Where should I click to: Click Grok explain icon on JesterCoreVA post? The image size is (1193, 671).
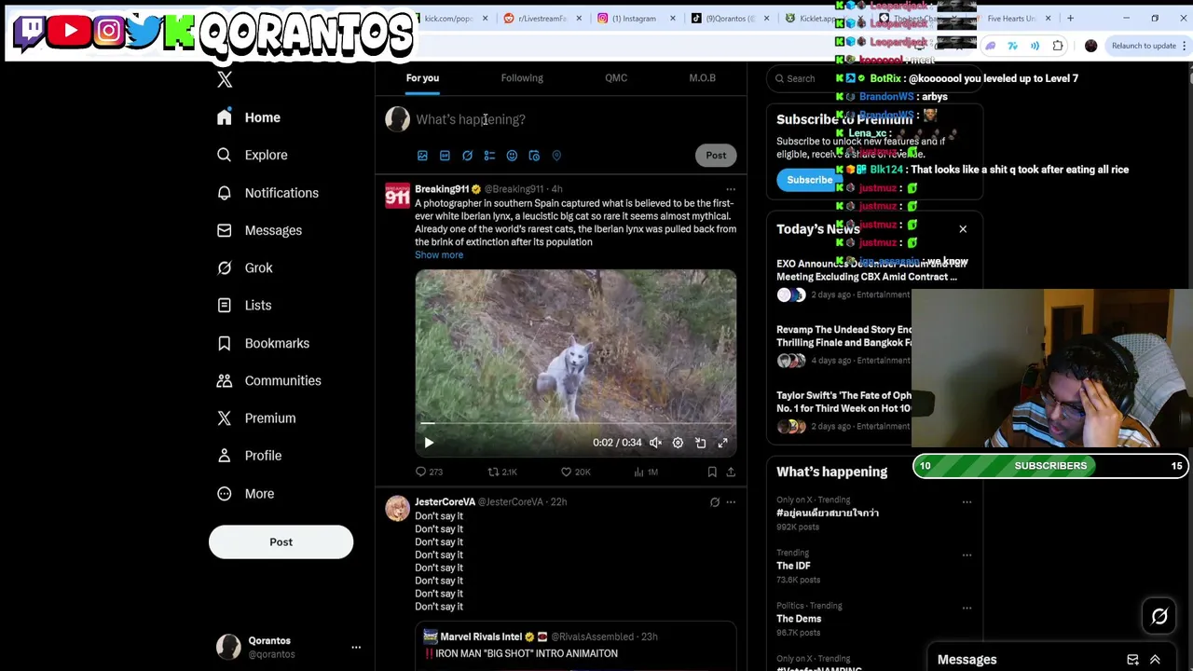(x=715, y=502)
